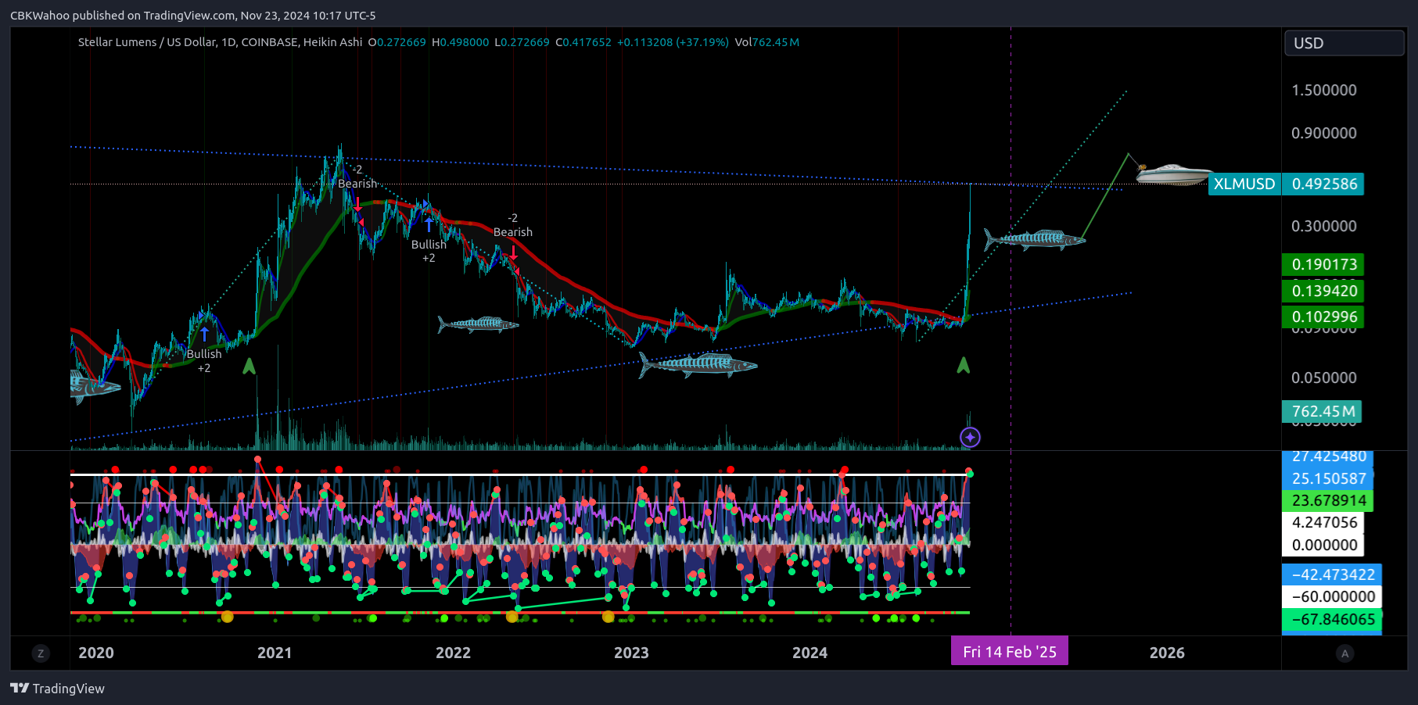Click the fish drawing at the far left of the chart
Screen dimensions: 1418x705
[x=95, y=388]
